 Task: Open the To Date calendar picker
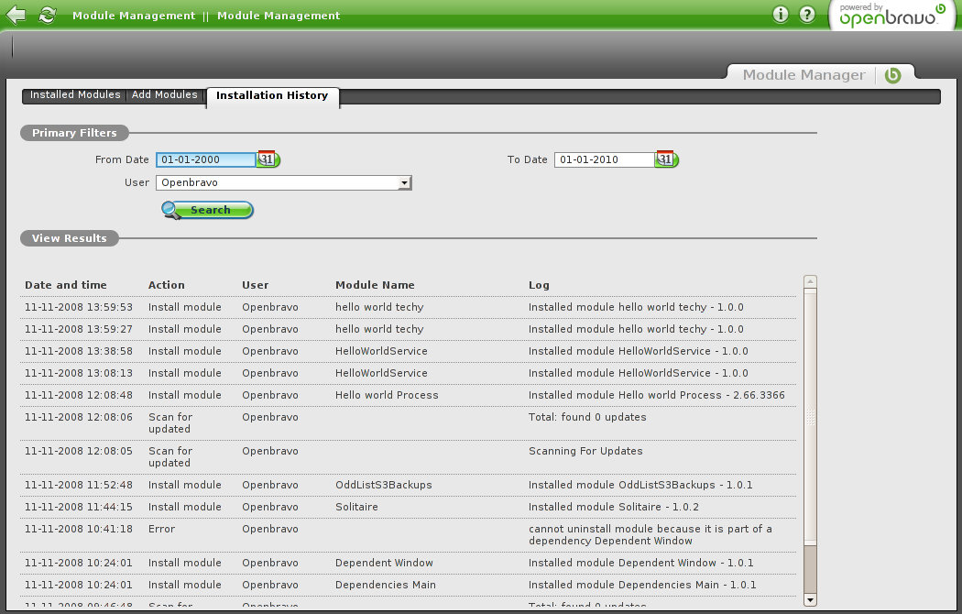pos(666,159)
